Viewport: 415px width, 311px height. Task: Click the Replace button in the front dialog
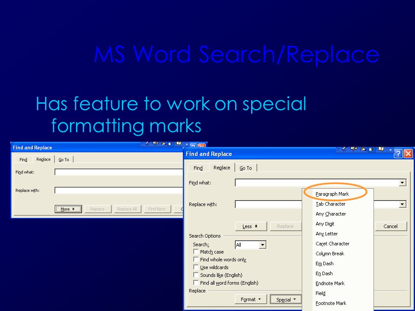coord(286,226)
